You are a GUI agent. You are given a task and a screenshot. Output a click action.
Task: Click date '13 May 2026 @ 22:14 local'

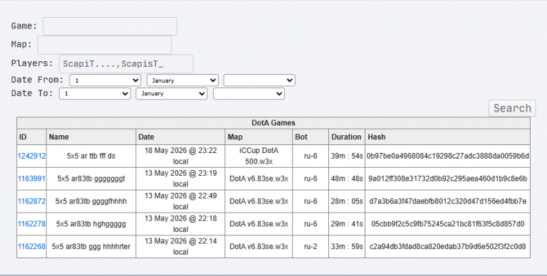click(x=181, y=247)
